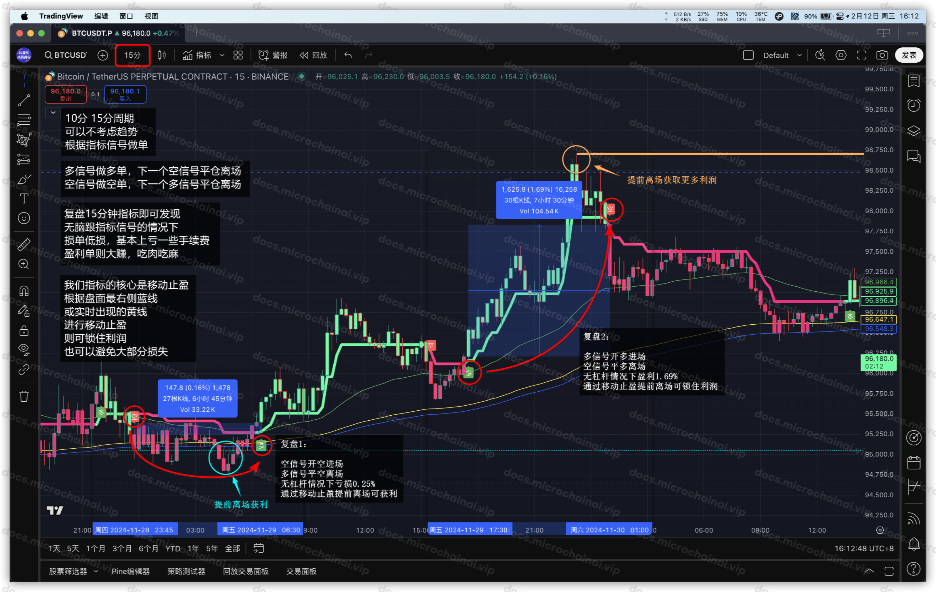Image resolution: width=936 pixels, height=592 pixels.
Task: Open the 视图 menu in menu bar
Action: (151, 16)
